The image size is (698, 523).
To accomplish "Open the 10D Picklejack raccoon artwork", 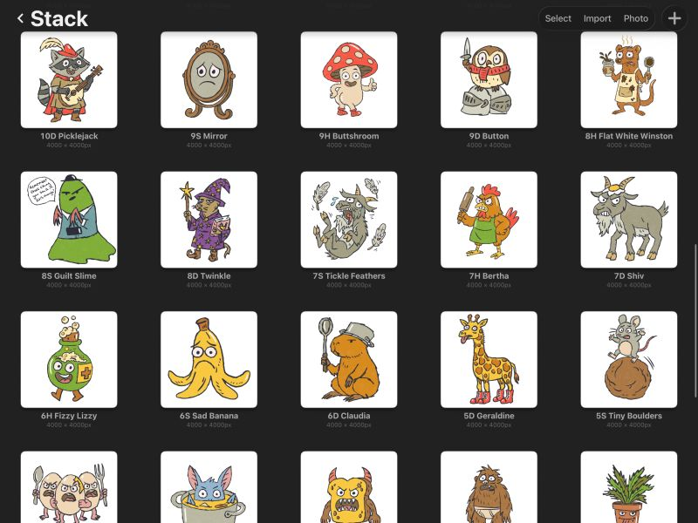I will pos(69,79).
